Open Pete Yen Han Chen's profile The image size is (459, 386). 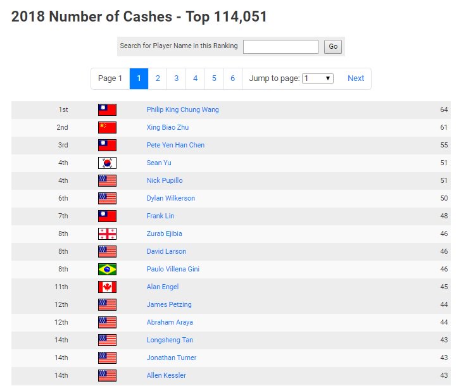pos(175,145)
